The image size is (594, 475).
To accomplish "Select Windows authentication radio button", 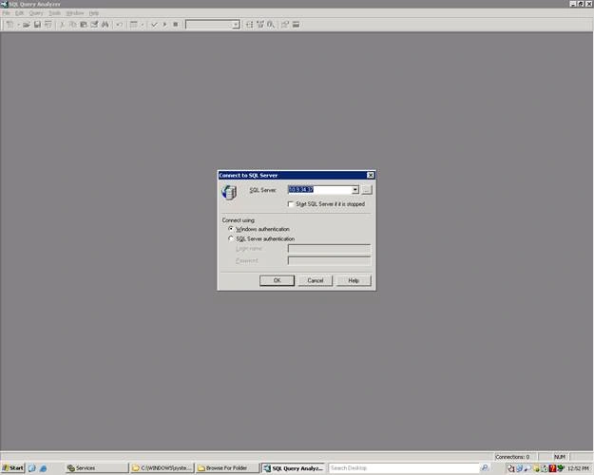I will tap(231, 229).
